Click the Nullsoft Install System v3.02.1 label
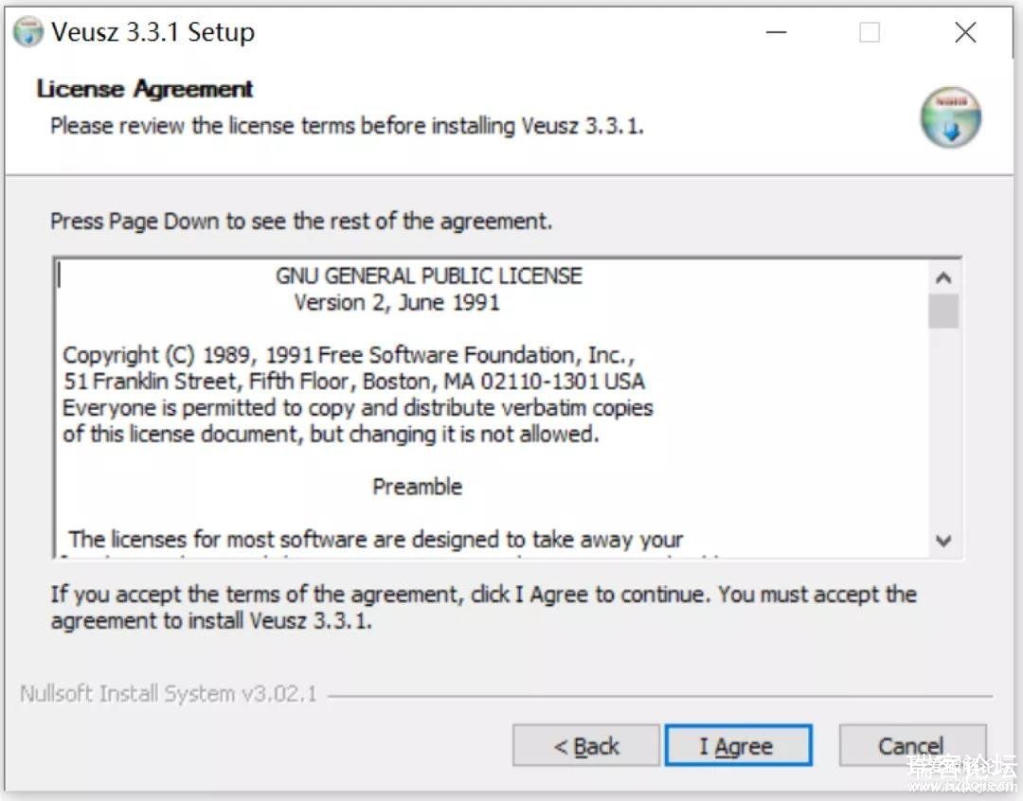The width and height of the screenshot is (1023, 801). tap(169, 693)
